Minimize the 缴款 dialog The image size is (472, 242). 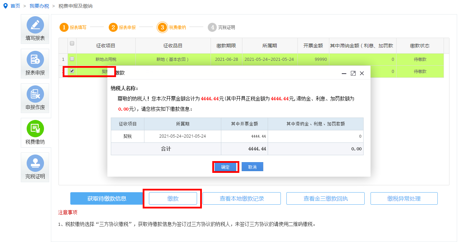point(344,73)
